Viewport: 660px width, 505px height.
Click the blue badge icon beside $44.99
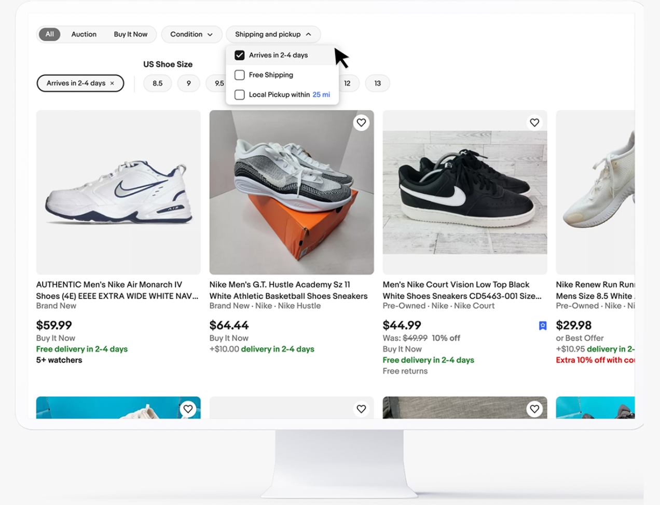pos(543,325)
